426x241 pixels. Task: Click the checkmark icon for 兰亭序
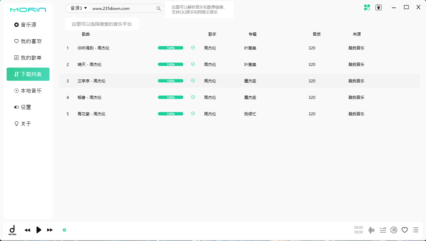point(193,81)
